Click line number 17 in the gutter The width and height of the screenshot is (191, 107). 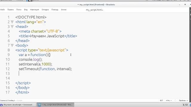(7, 92)
